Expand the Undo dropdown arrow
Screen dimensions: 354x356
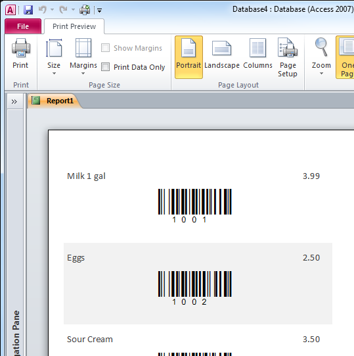(x=53, y=10)
